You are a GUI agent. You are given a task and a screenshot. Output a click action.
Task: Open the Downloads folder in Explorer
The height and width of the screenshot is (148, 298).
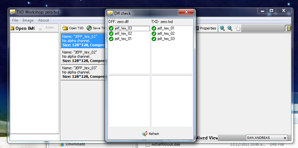tap(72, 144)
